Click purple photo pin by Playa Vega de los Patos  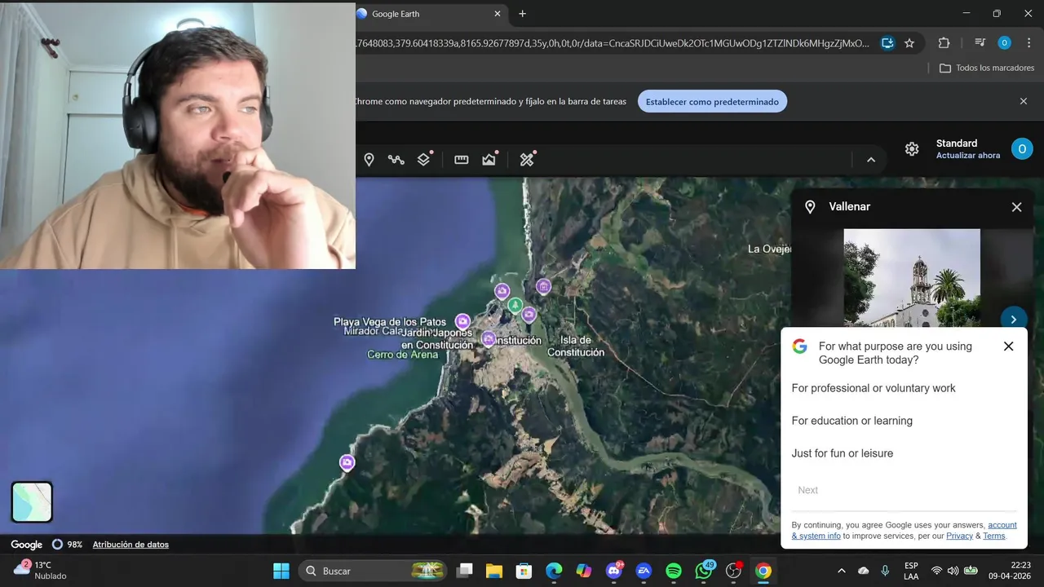462,321
